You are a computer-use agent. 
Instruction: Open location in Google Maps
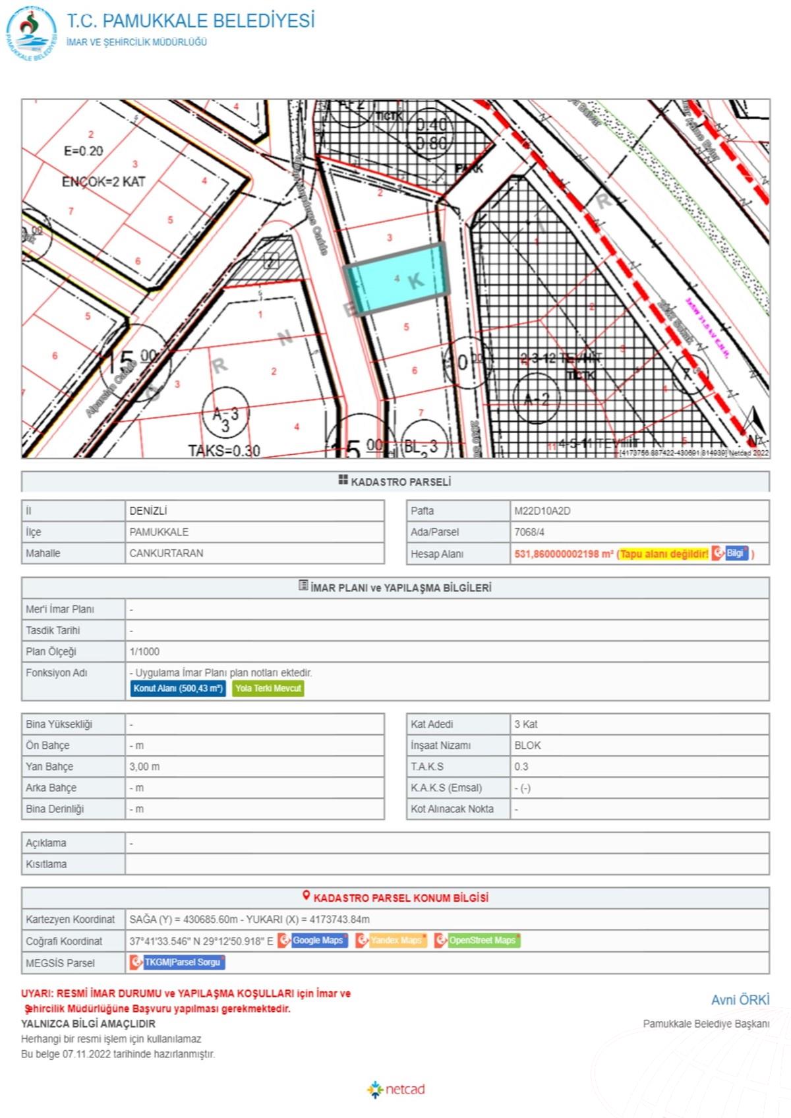coord(312,941)
